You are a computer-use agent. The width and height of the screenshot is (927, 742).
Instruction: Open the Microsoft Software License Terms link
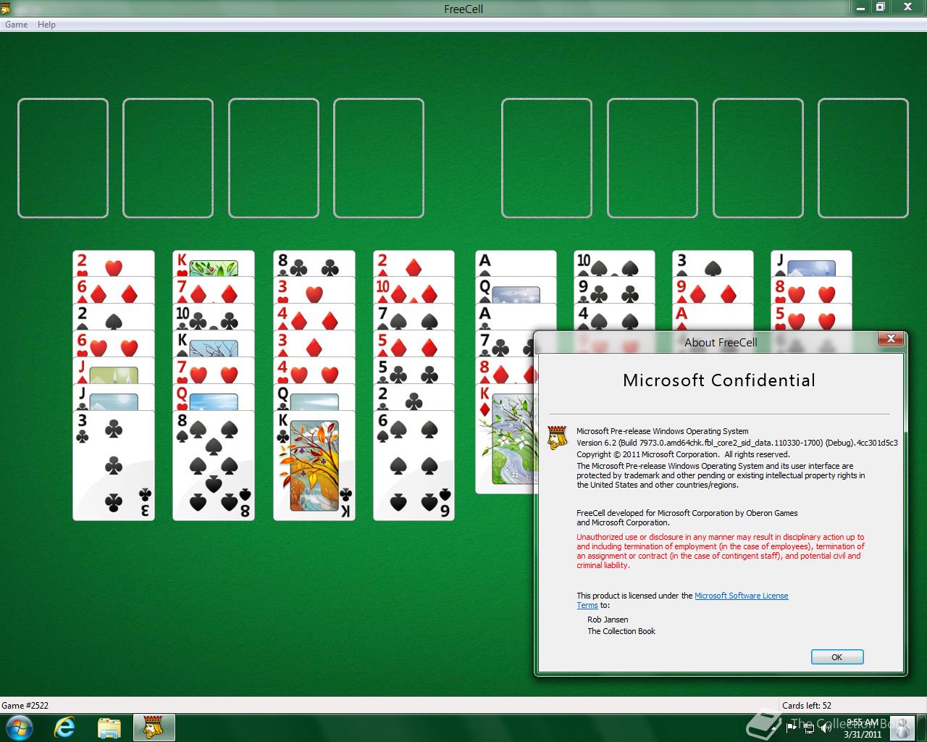741,596
